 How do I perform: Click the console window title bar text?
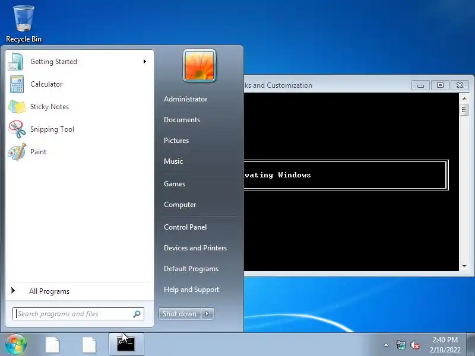click(x=278, y=85)
